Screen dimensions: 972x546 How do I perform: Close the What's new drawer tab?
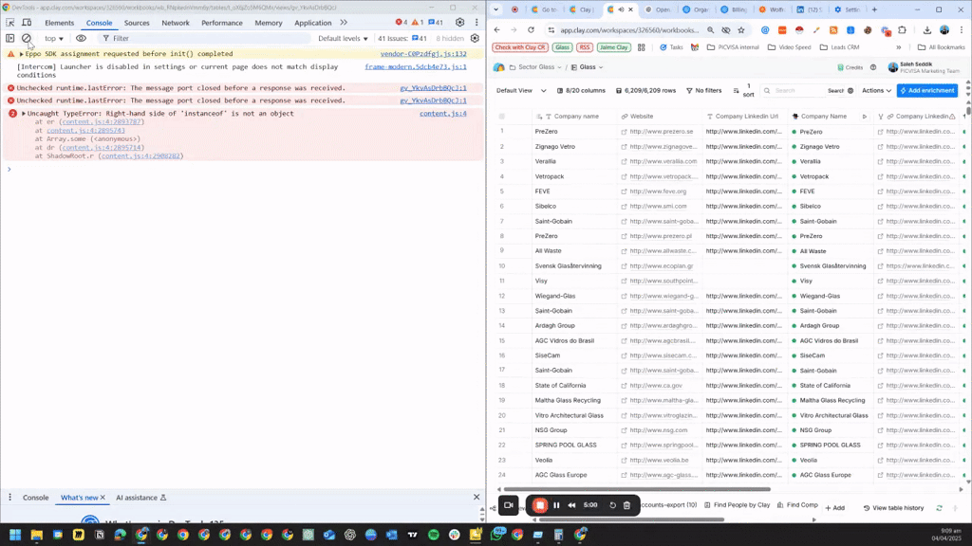[103, 497]
